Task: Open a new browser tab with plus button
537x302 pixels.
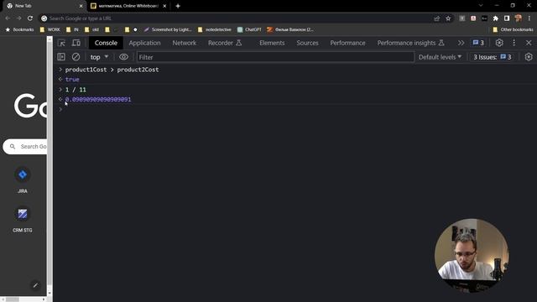Action: pos(178,6)
